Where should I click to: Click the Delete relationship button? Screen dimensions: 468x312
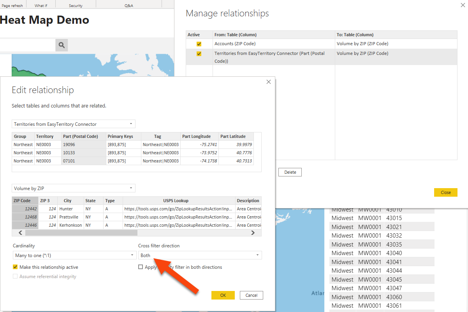(x=290, y=172)
